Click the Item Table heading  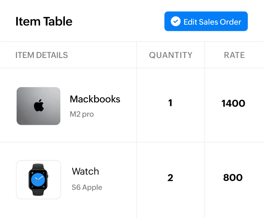(x=44, y=22)
